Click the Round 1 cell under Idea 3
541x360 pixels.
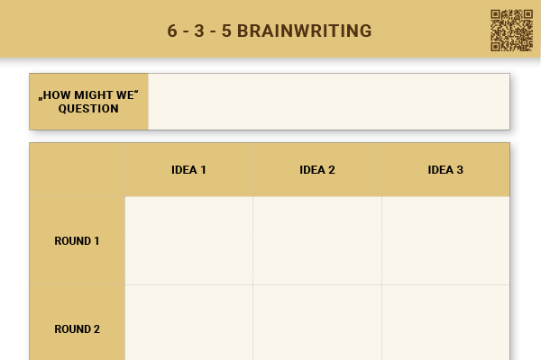pyautogui.click(x=445, y=241)
